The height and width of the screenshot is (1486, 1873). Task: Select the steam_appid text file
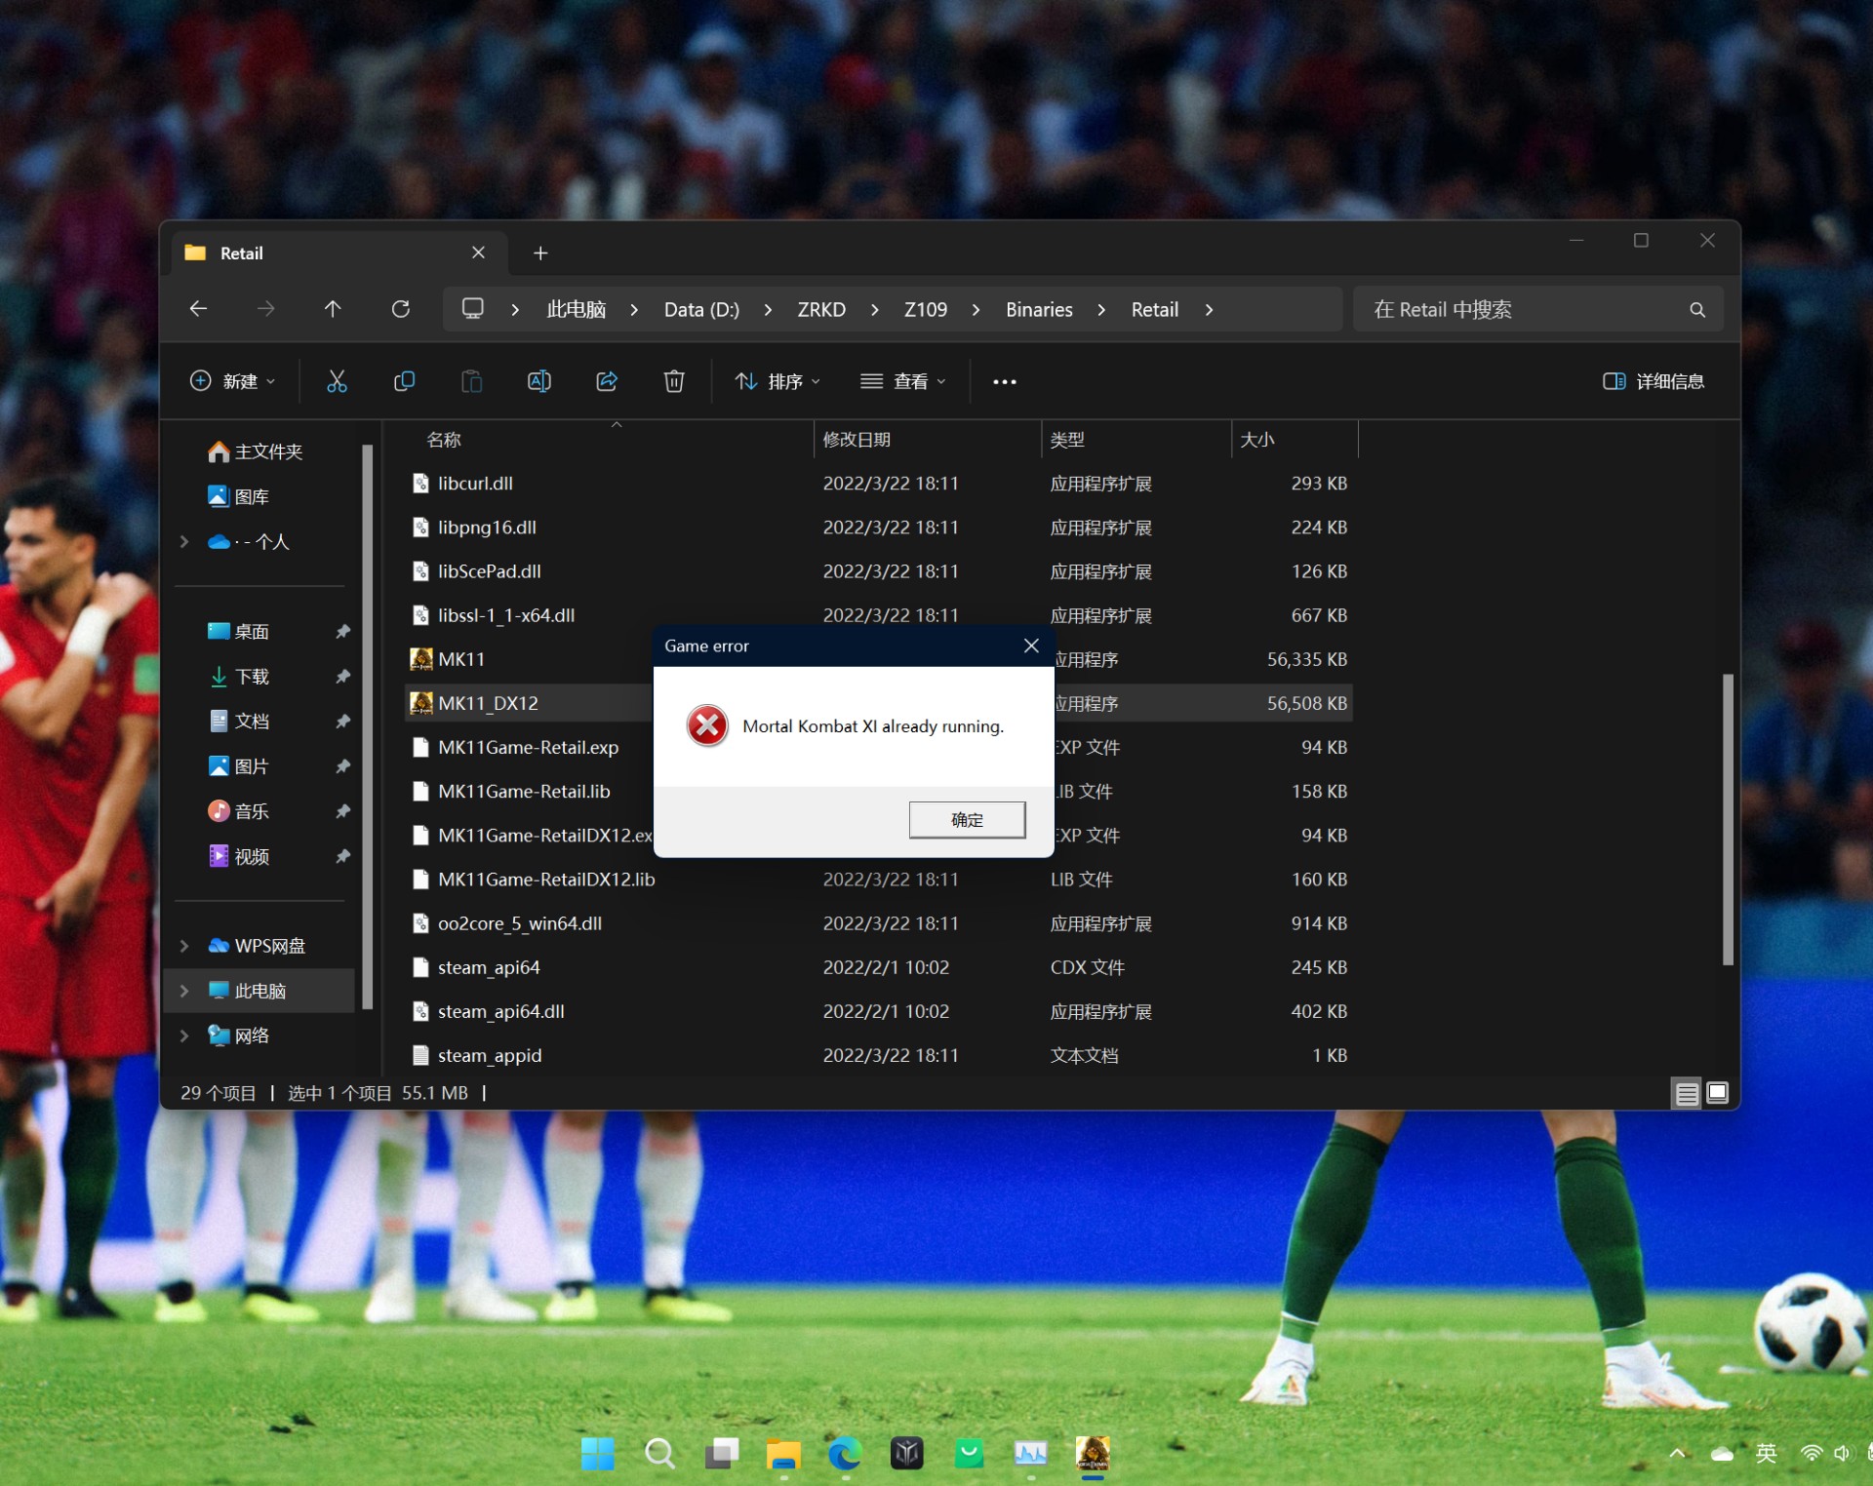878,1055
